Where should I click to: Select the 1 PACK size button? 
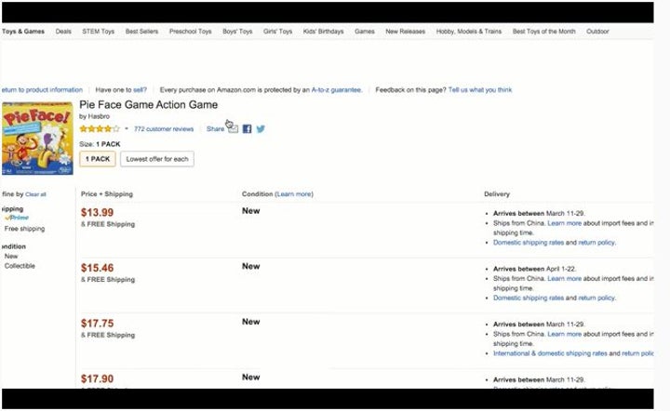(x=98, y=159)
